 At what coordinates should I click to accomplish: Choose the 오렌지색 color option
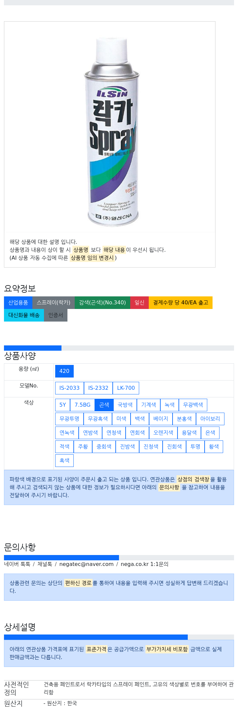tap(163, 433)
